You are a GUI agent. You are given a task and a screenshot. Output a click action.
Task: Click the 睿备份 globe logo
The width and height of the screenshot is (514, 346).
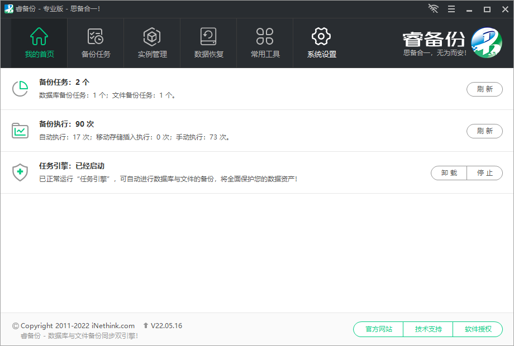(487, 42)
